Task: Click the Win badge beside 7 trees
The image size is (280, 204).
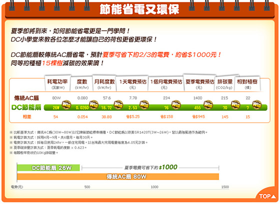Action: (x=257, y=105)
